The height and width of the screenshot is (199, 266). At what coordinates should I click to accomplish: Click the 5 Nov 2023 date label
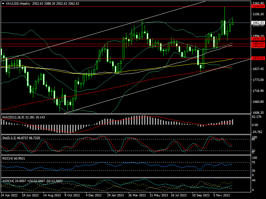tap(222, 196)
